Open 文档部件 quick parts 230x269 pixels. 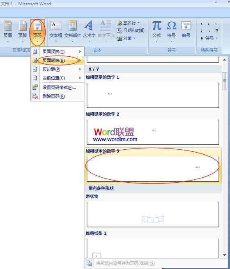[x=73, y=31]
